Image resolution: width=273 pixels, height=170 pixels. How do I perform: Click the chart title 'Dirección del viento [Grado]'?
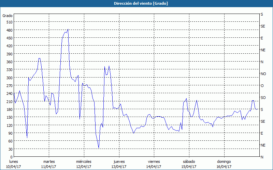tap(136, 3)
